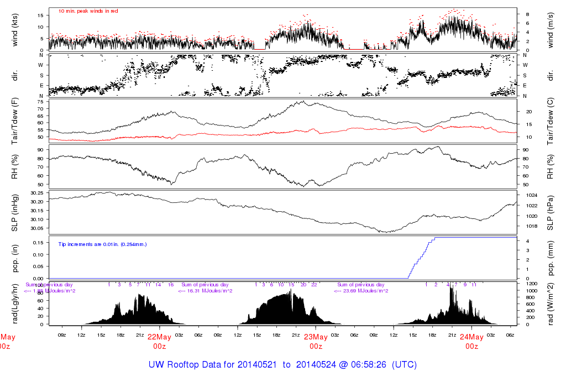Select the '75' Fahrenheit temperature tick label
This screenshot has height=387, width=566.
[x=40, y=102]
